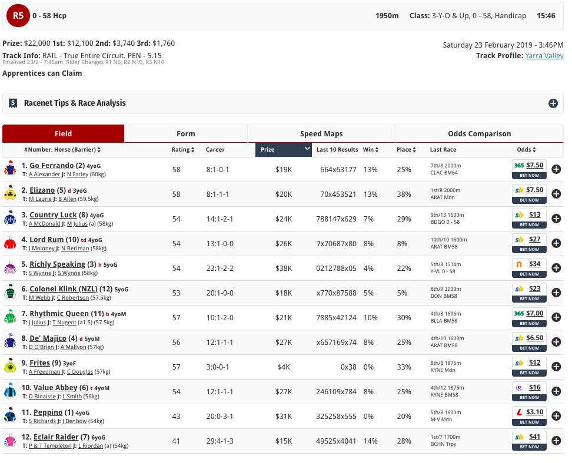This screenshot has width=572, height=463.
Task: Expand the Peppino row plus icon
Action: coord(556,416)
